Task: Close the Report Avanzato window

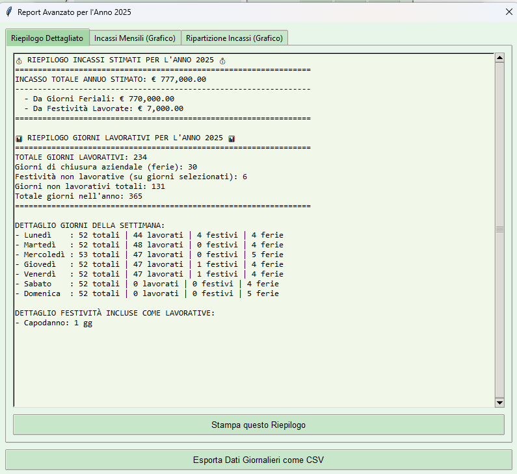Action: click(x=509, y=12)
